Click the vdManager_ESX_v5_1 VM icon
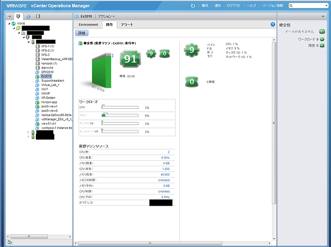Viewport: 331px width, 247px height. point(37,119)
